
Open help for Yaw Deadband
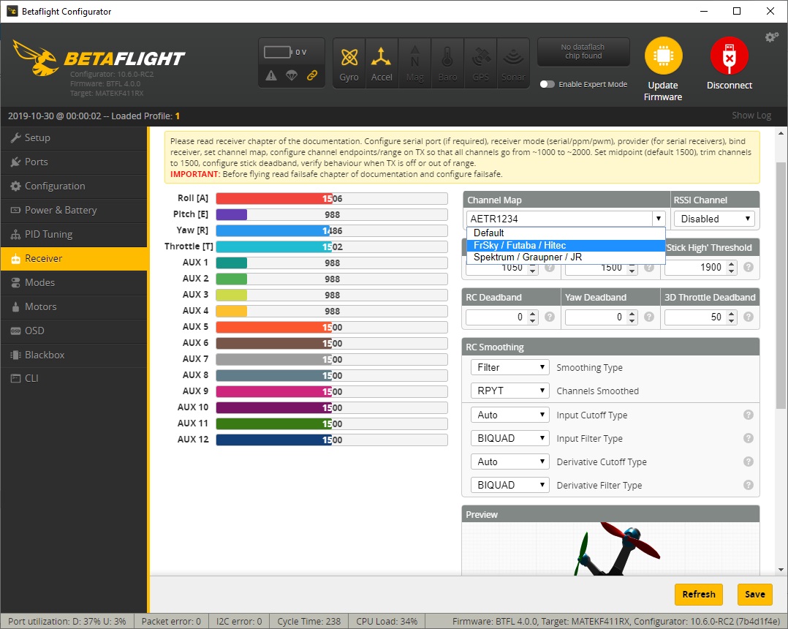pyautogui.click(x=649, y=317)
